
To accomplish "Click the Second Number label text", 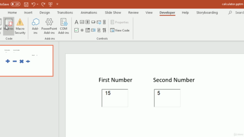I will (x=174, y=80).
